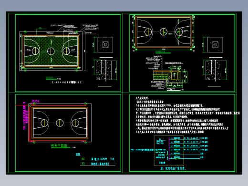Select the top-right light pole symbol in the lighting plan

pos(85,103)
